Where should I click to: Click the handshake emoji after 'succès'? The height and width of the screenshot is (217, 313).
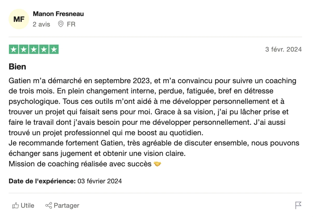pyautogui.click(x=157, y=164)
